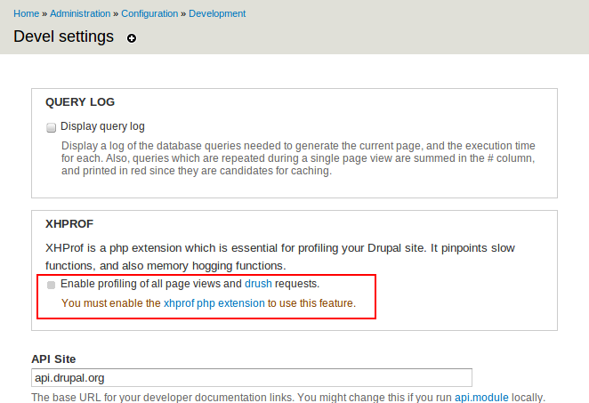Click the query log description paragraph
Viewport: 589px width, 403px height.
tap(298, 158)
